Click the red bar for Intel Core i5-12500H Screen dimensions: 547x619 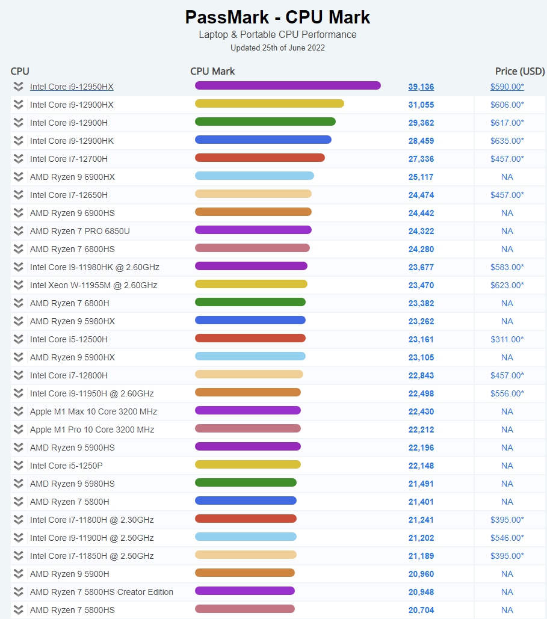250,338
